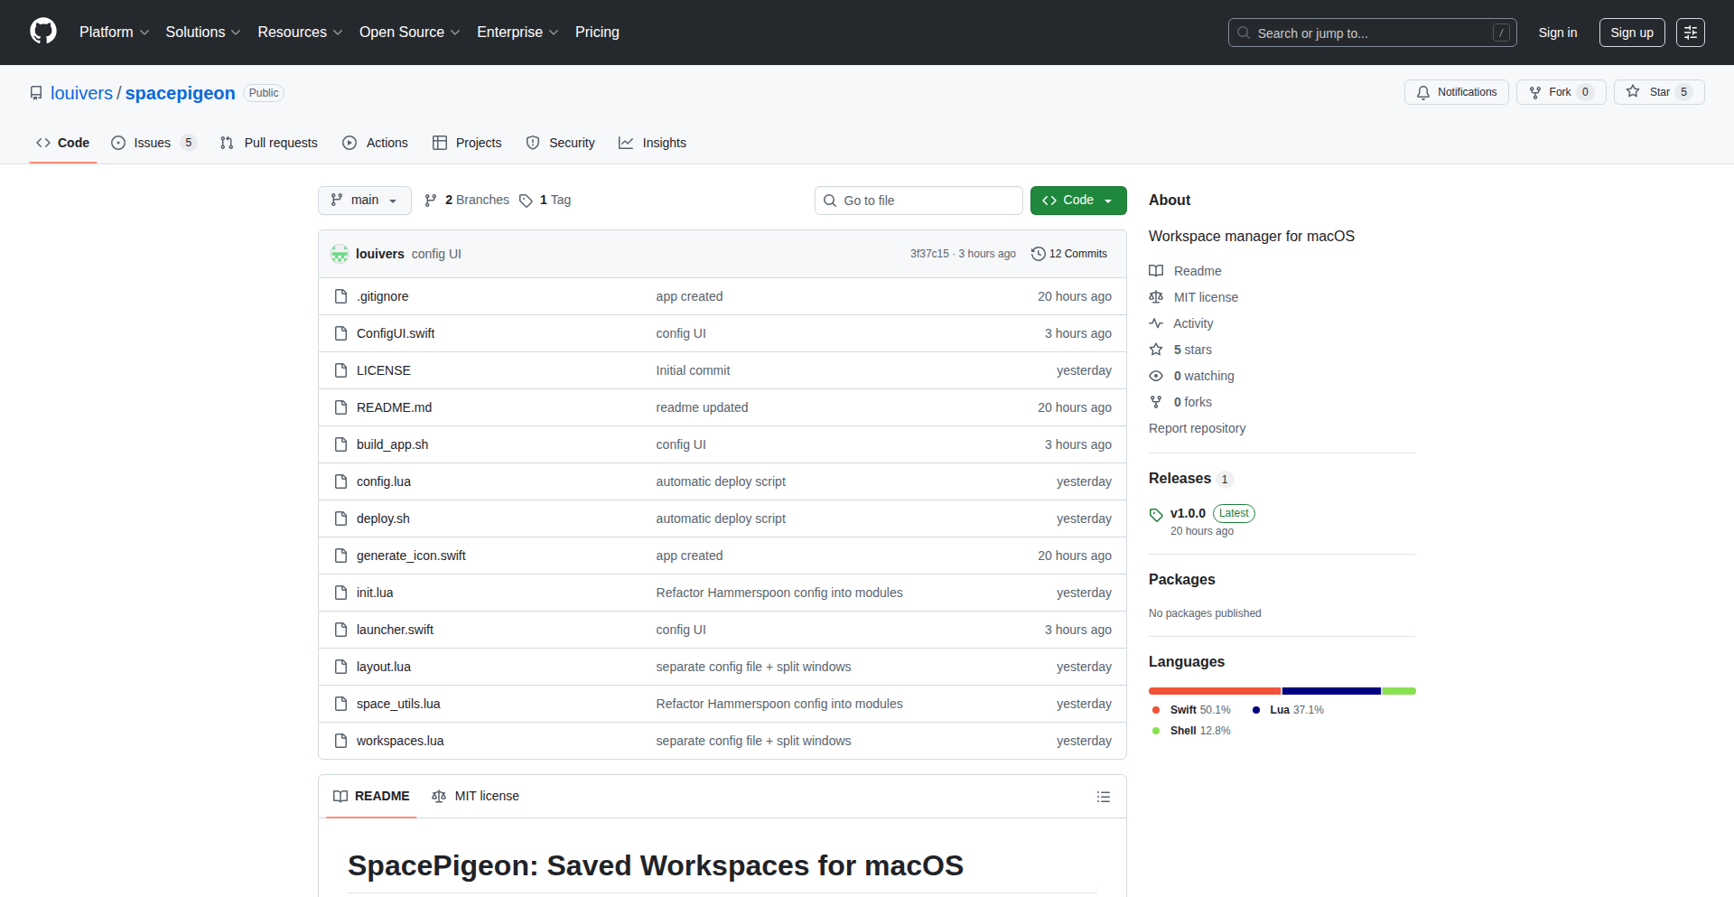Open commit message 'readme updated'
1734x897 pixels.
click(702, 407)
